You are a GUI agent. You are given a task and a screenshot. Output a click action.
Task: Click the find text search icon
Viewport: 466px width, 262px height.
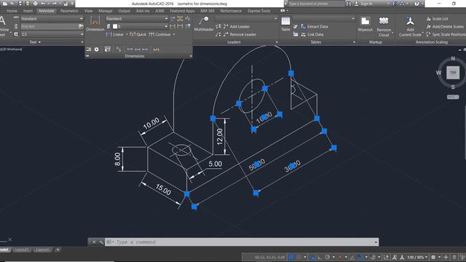[81, 26]
